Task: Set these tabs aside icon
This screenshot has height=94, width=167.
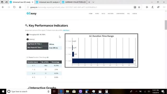Action: tap(6, 2)
